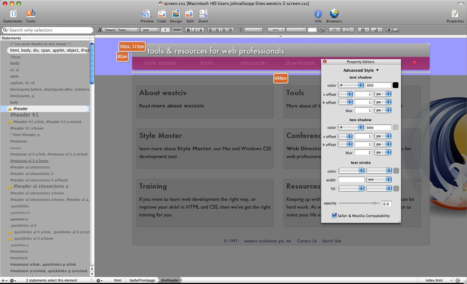Expand the Advanced Style dropdown

tap(361, 70)
